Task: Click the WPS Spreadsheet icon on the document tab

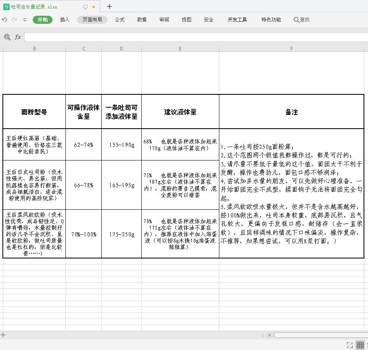Action: click(6, 6)
